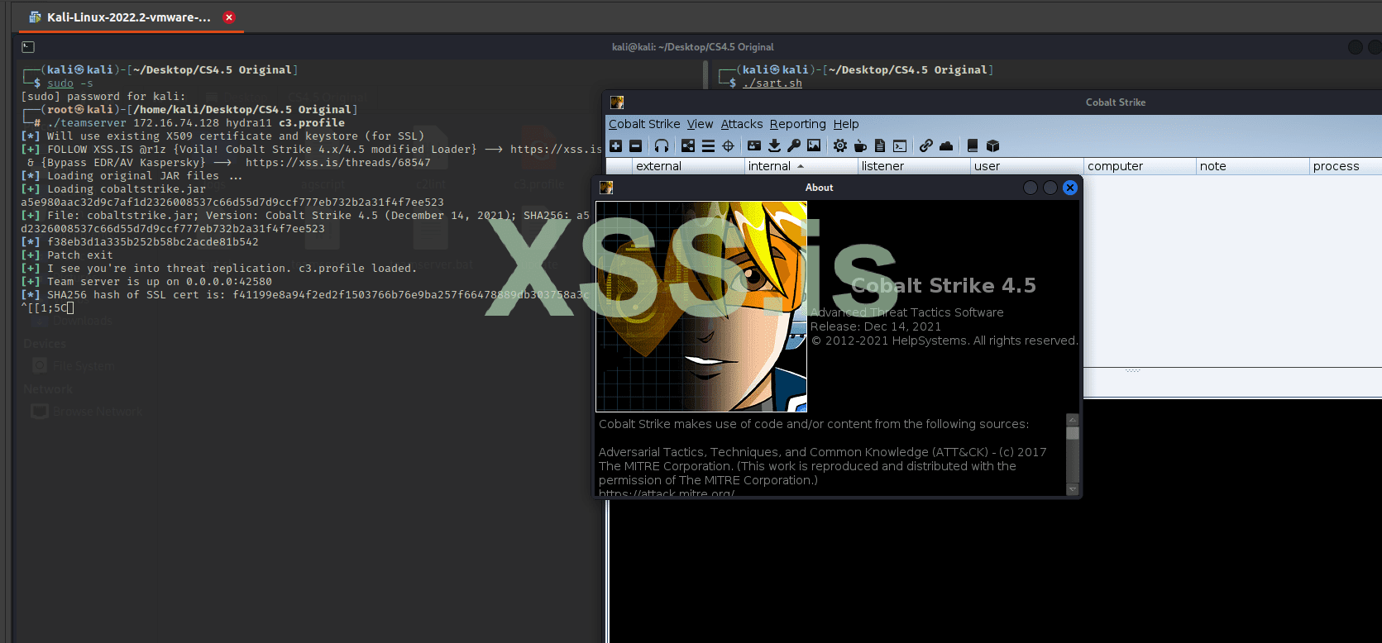Click the 'sudo' command in left terminal
Screen dimensions: 1382x643
pos(60,83)
